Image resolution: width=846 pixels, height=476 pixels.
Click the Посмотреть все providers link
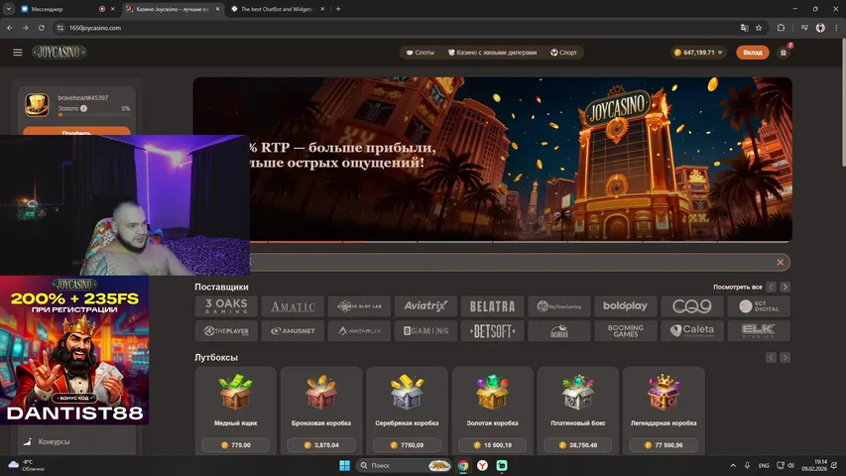tap(737, 287)
